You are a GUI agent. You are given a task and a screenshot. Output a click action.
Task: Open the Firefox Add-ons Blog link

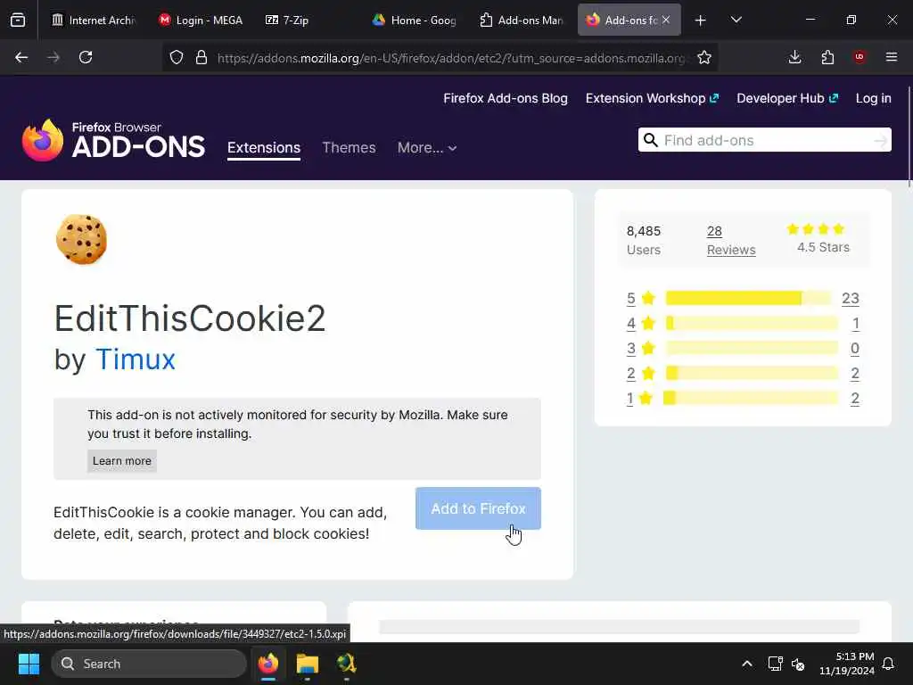click(506, 98)
